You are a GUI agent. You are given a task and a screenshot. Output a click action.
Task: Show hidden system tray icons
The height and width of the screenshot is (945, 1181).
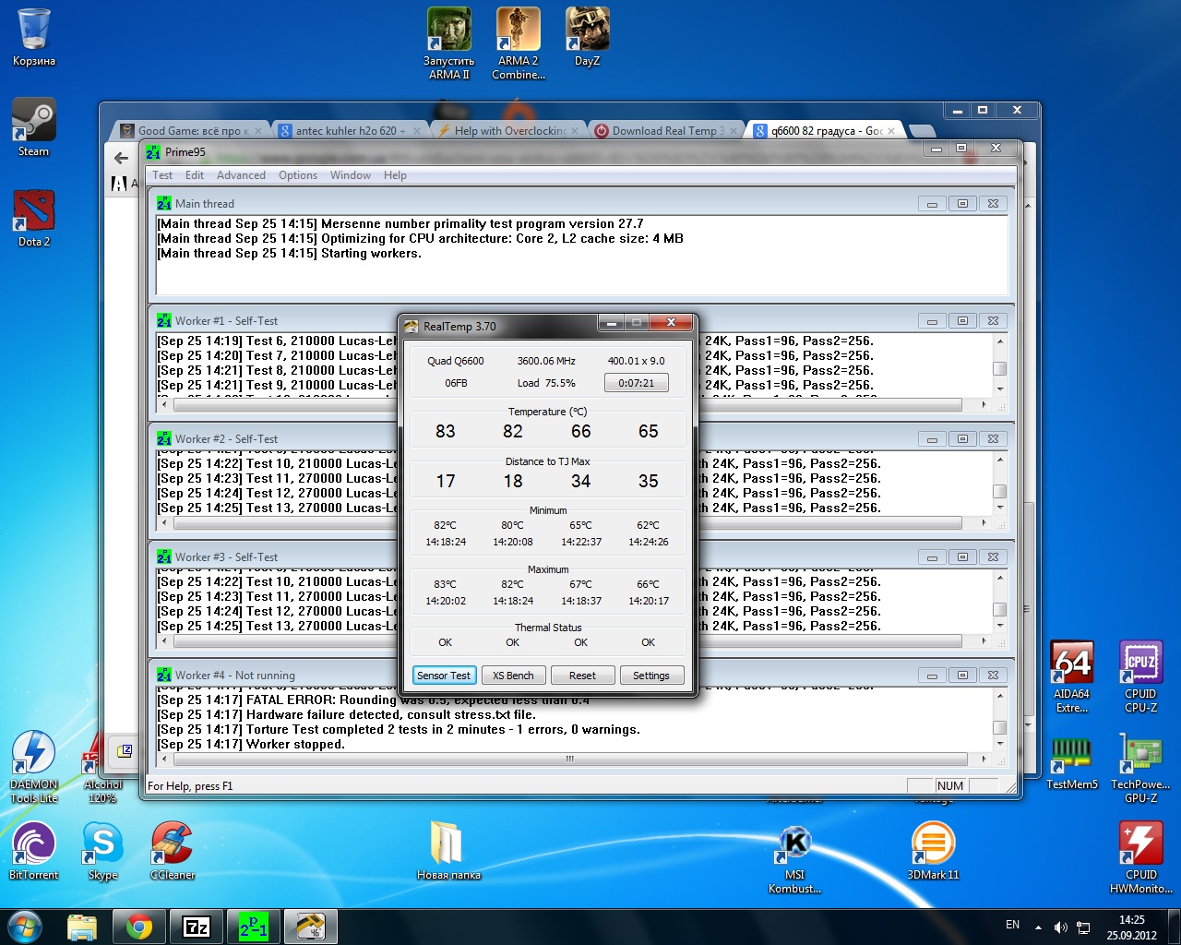(1038, 927)
